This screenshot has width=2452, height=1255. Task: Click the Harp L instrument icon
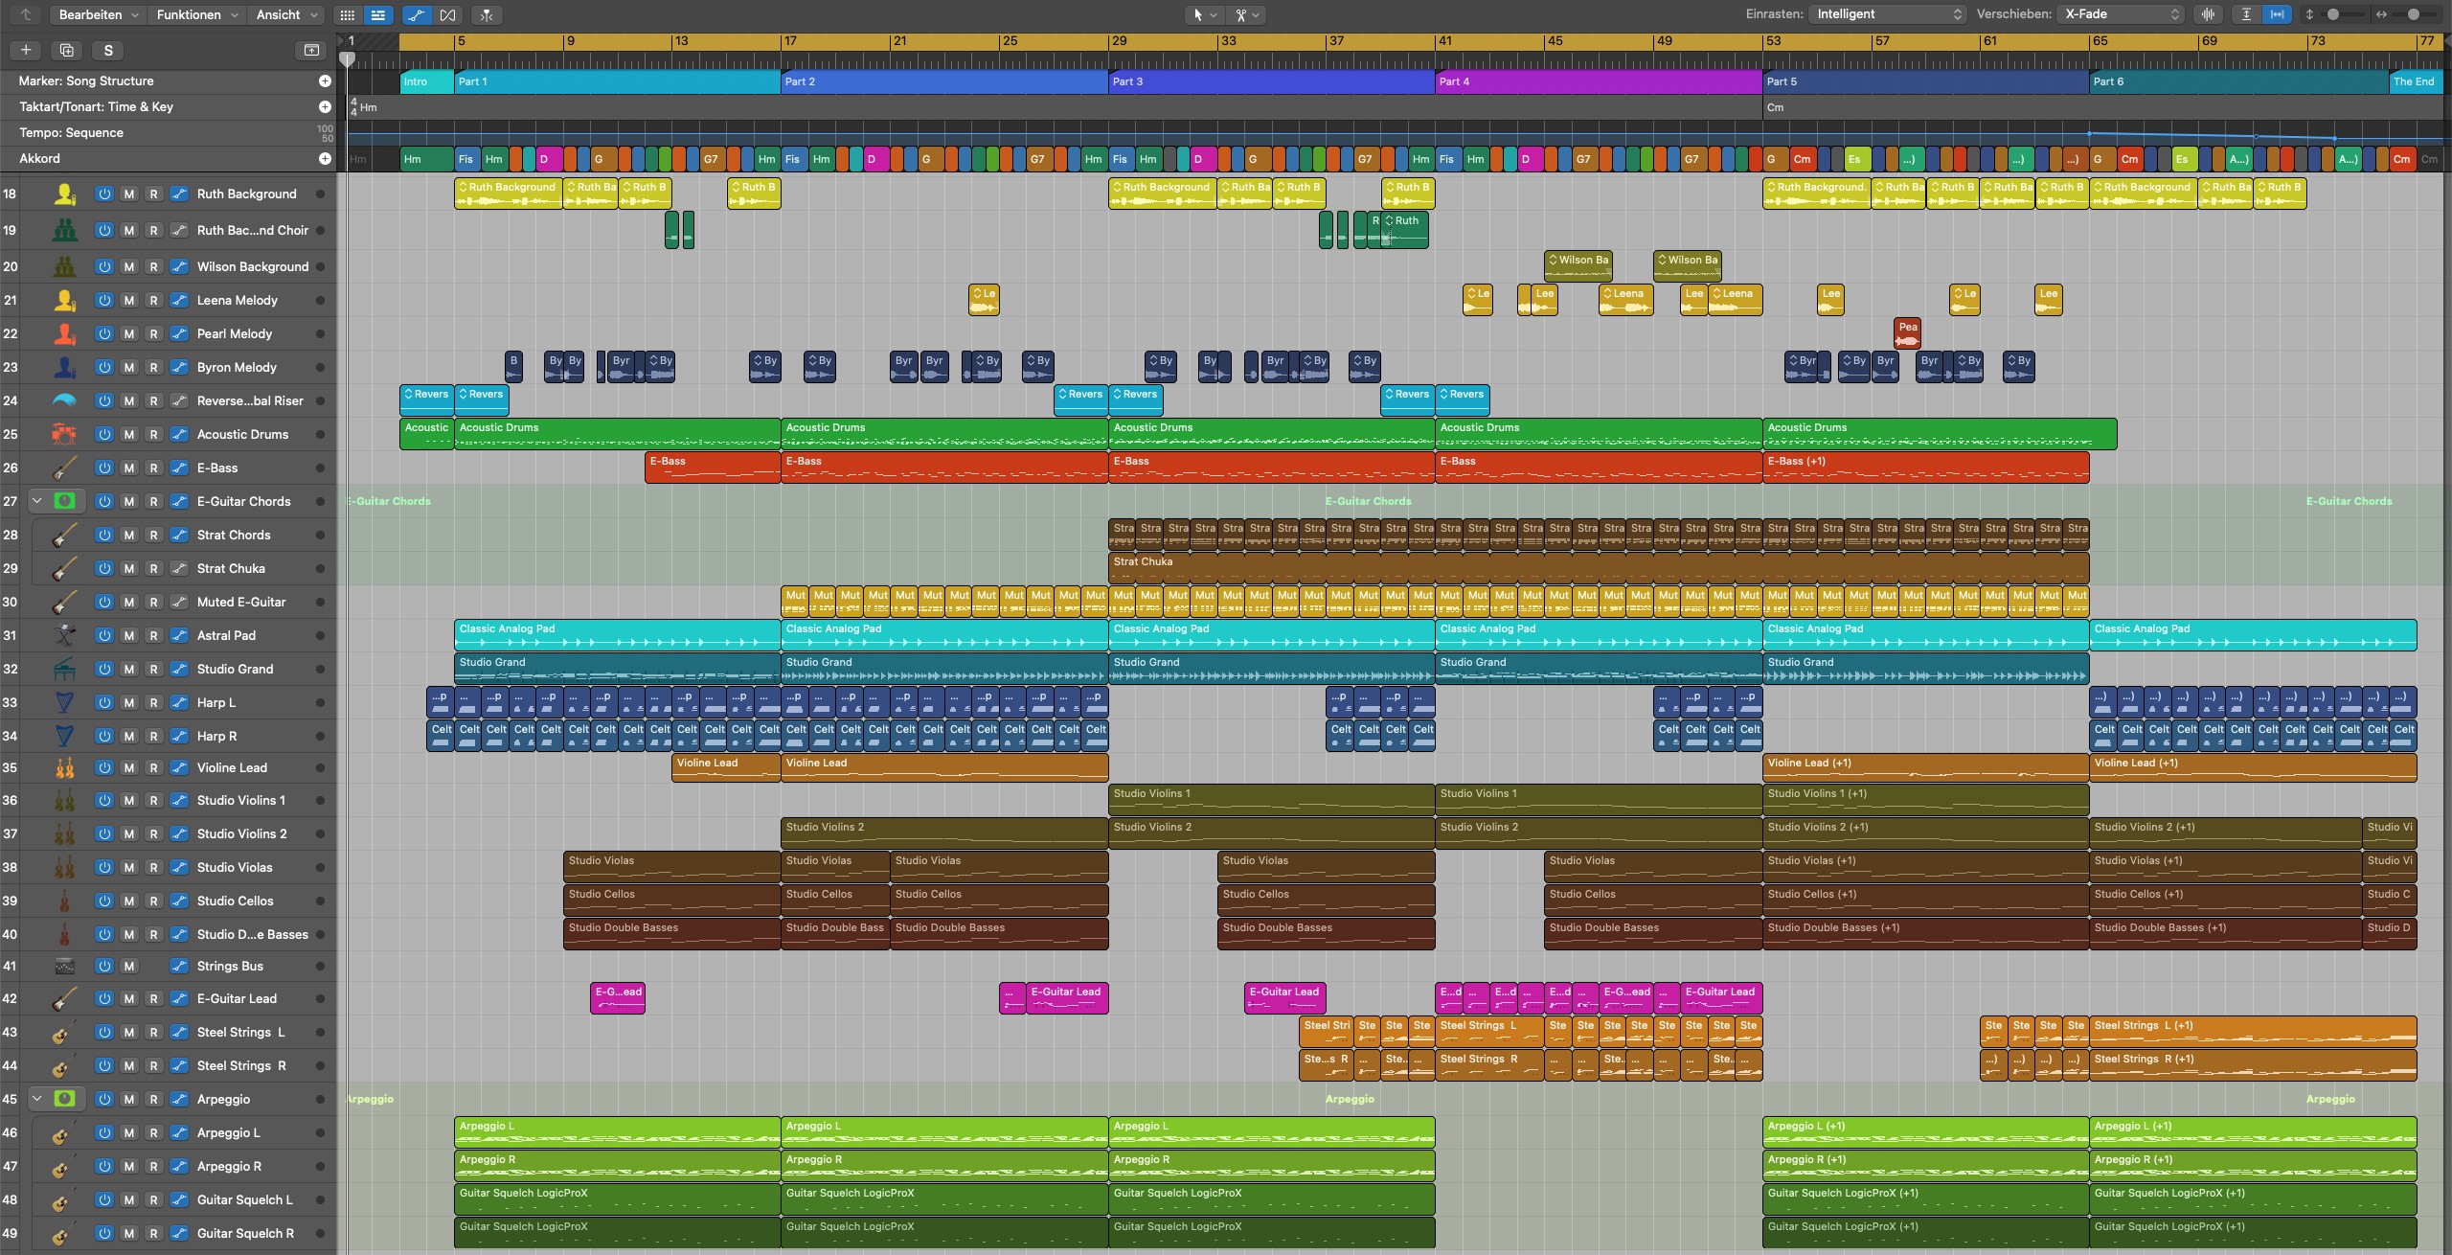pyautogui.click(x=64, y=702)
